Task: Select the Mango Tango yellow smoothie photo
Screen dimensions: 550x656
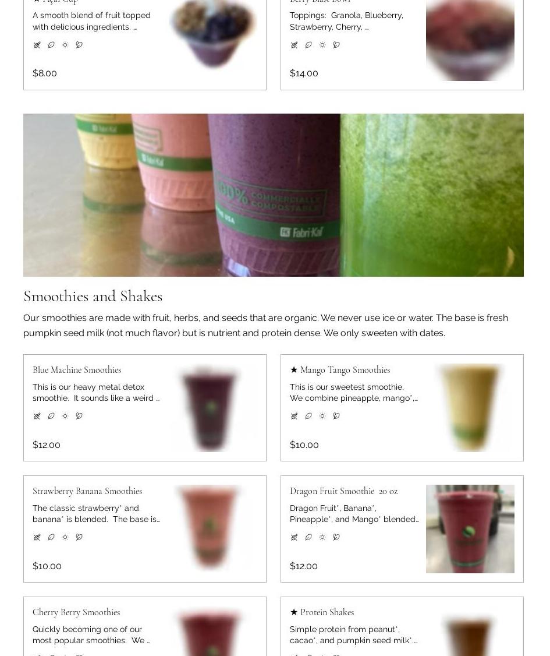Action: pos(470,408)
